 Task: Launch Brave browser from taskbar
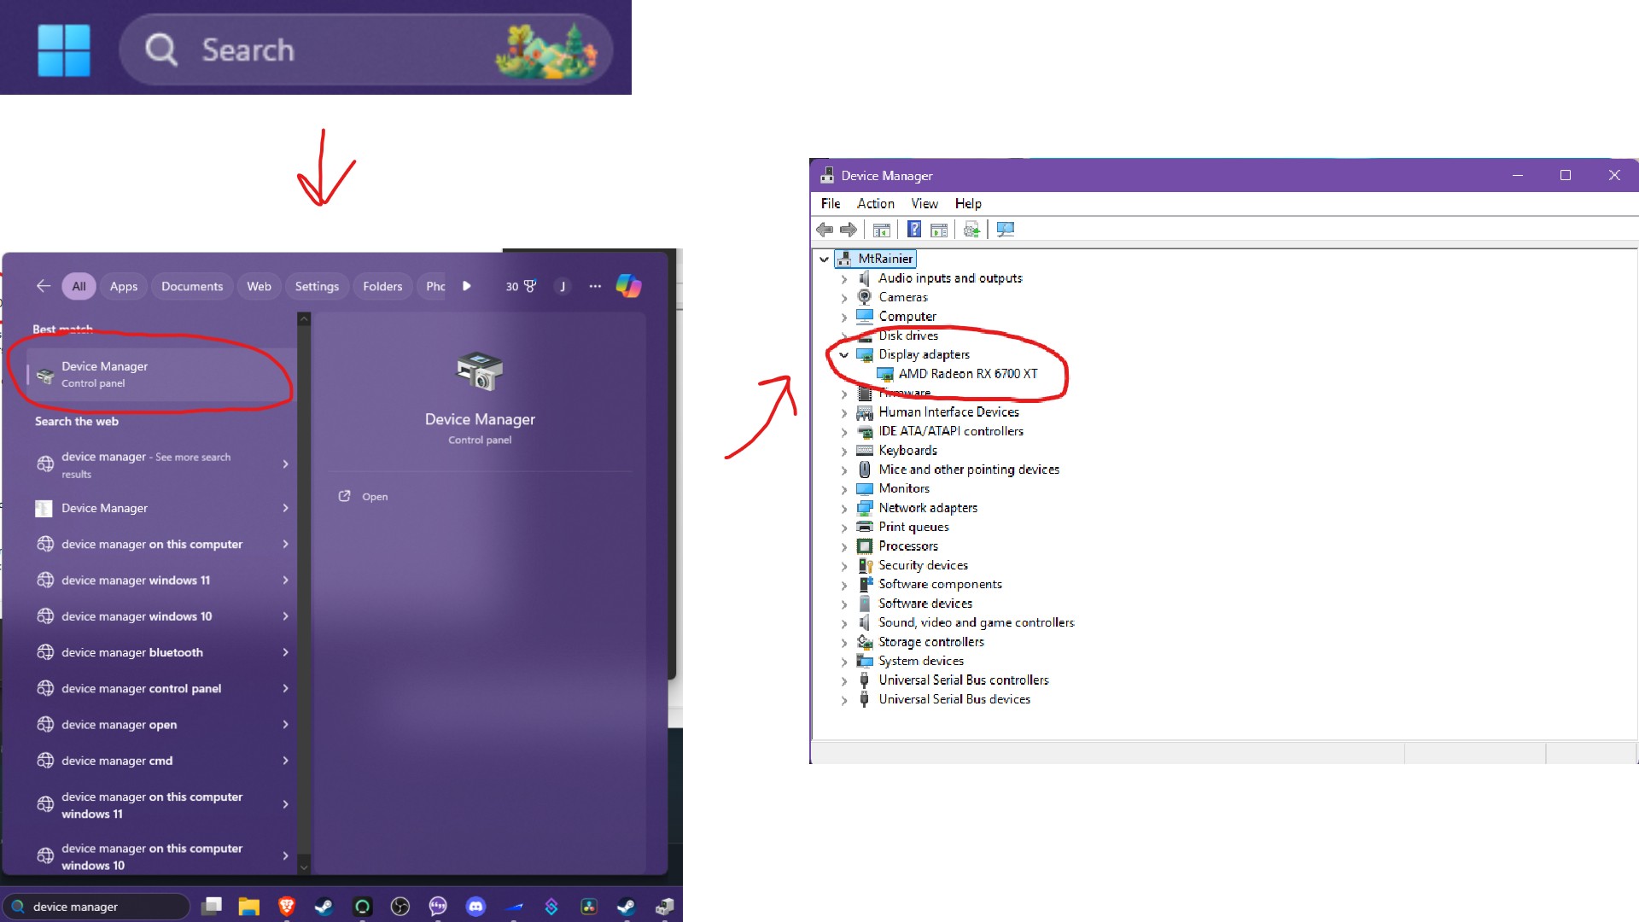pos(287,907)
